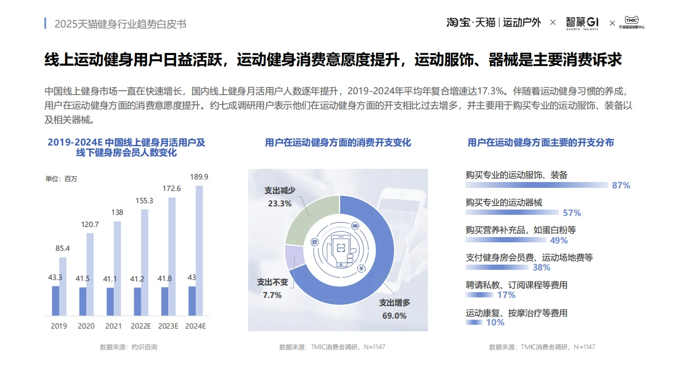Click the paragraph mentioning 17.3% 复合增速
The image size is (677, 381).
(x=338, y=105)
